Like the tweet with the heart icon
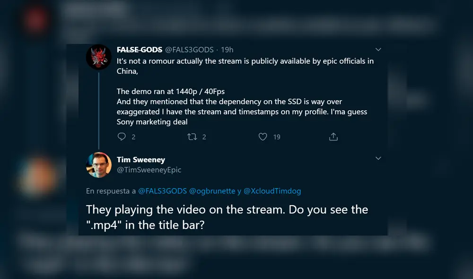473x279 pixels. tap(263, 137)
